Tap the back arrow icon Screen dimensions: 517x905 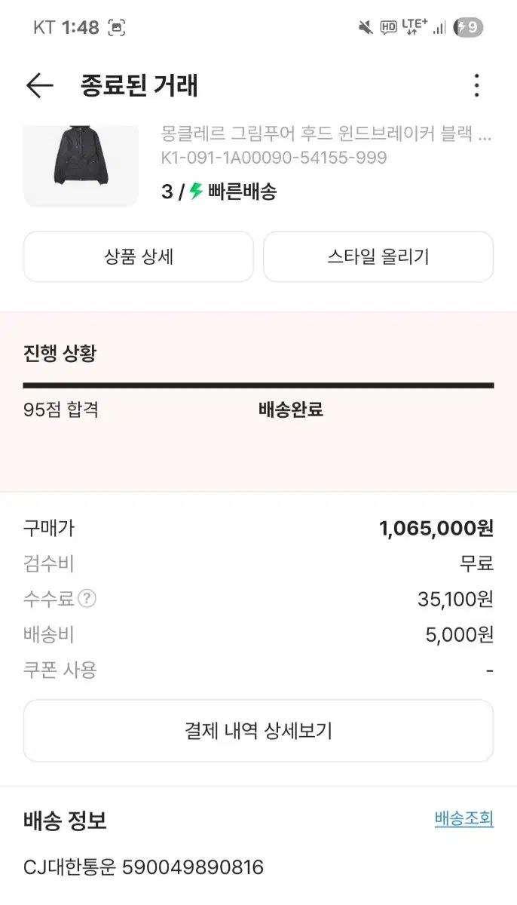point(39,86)
